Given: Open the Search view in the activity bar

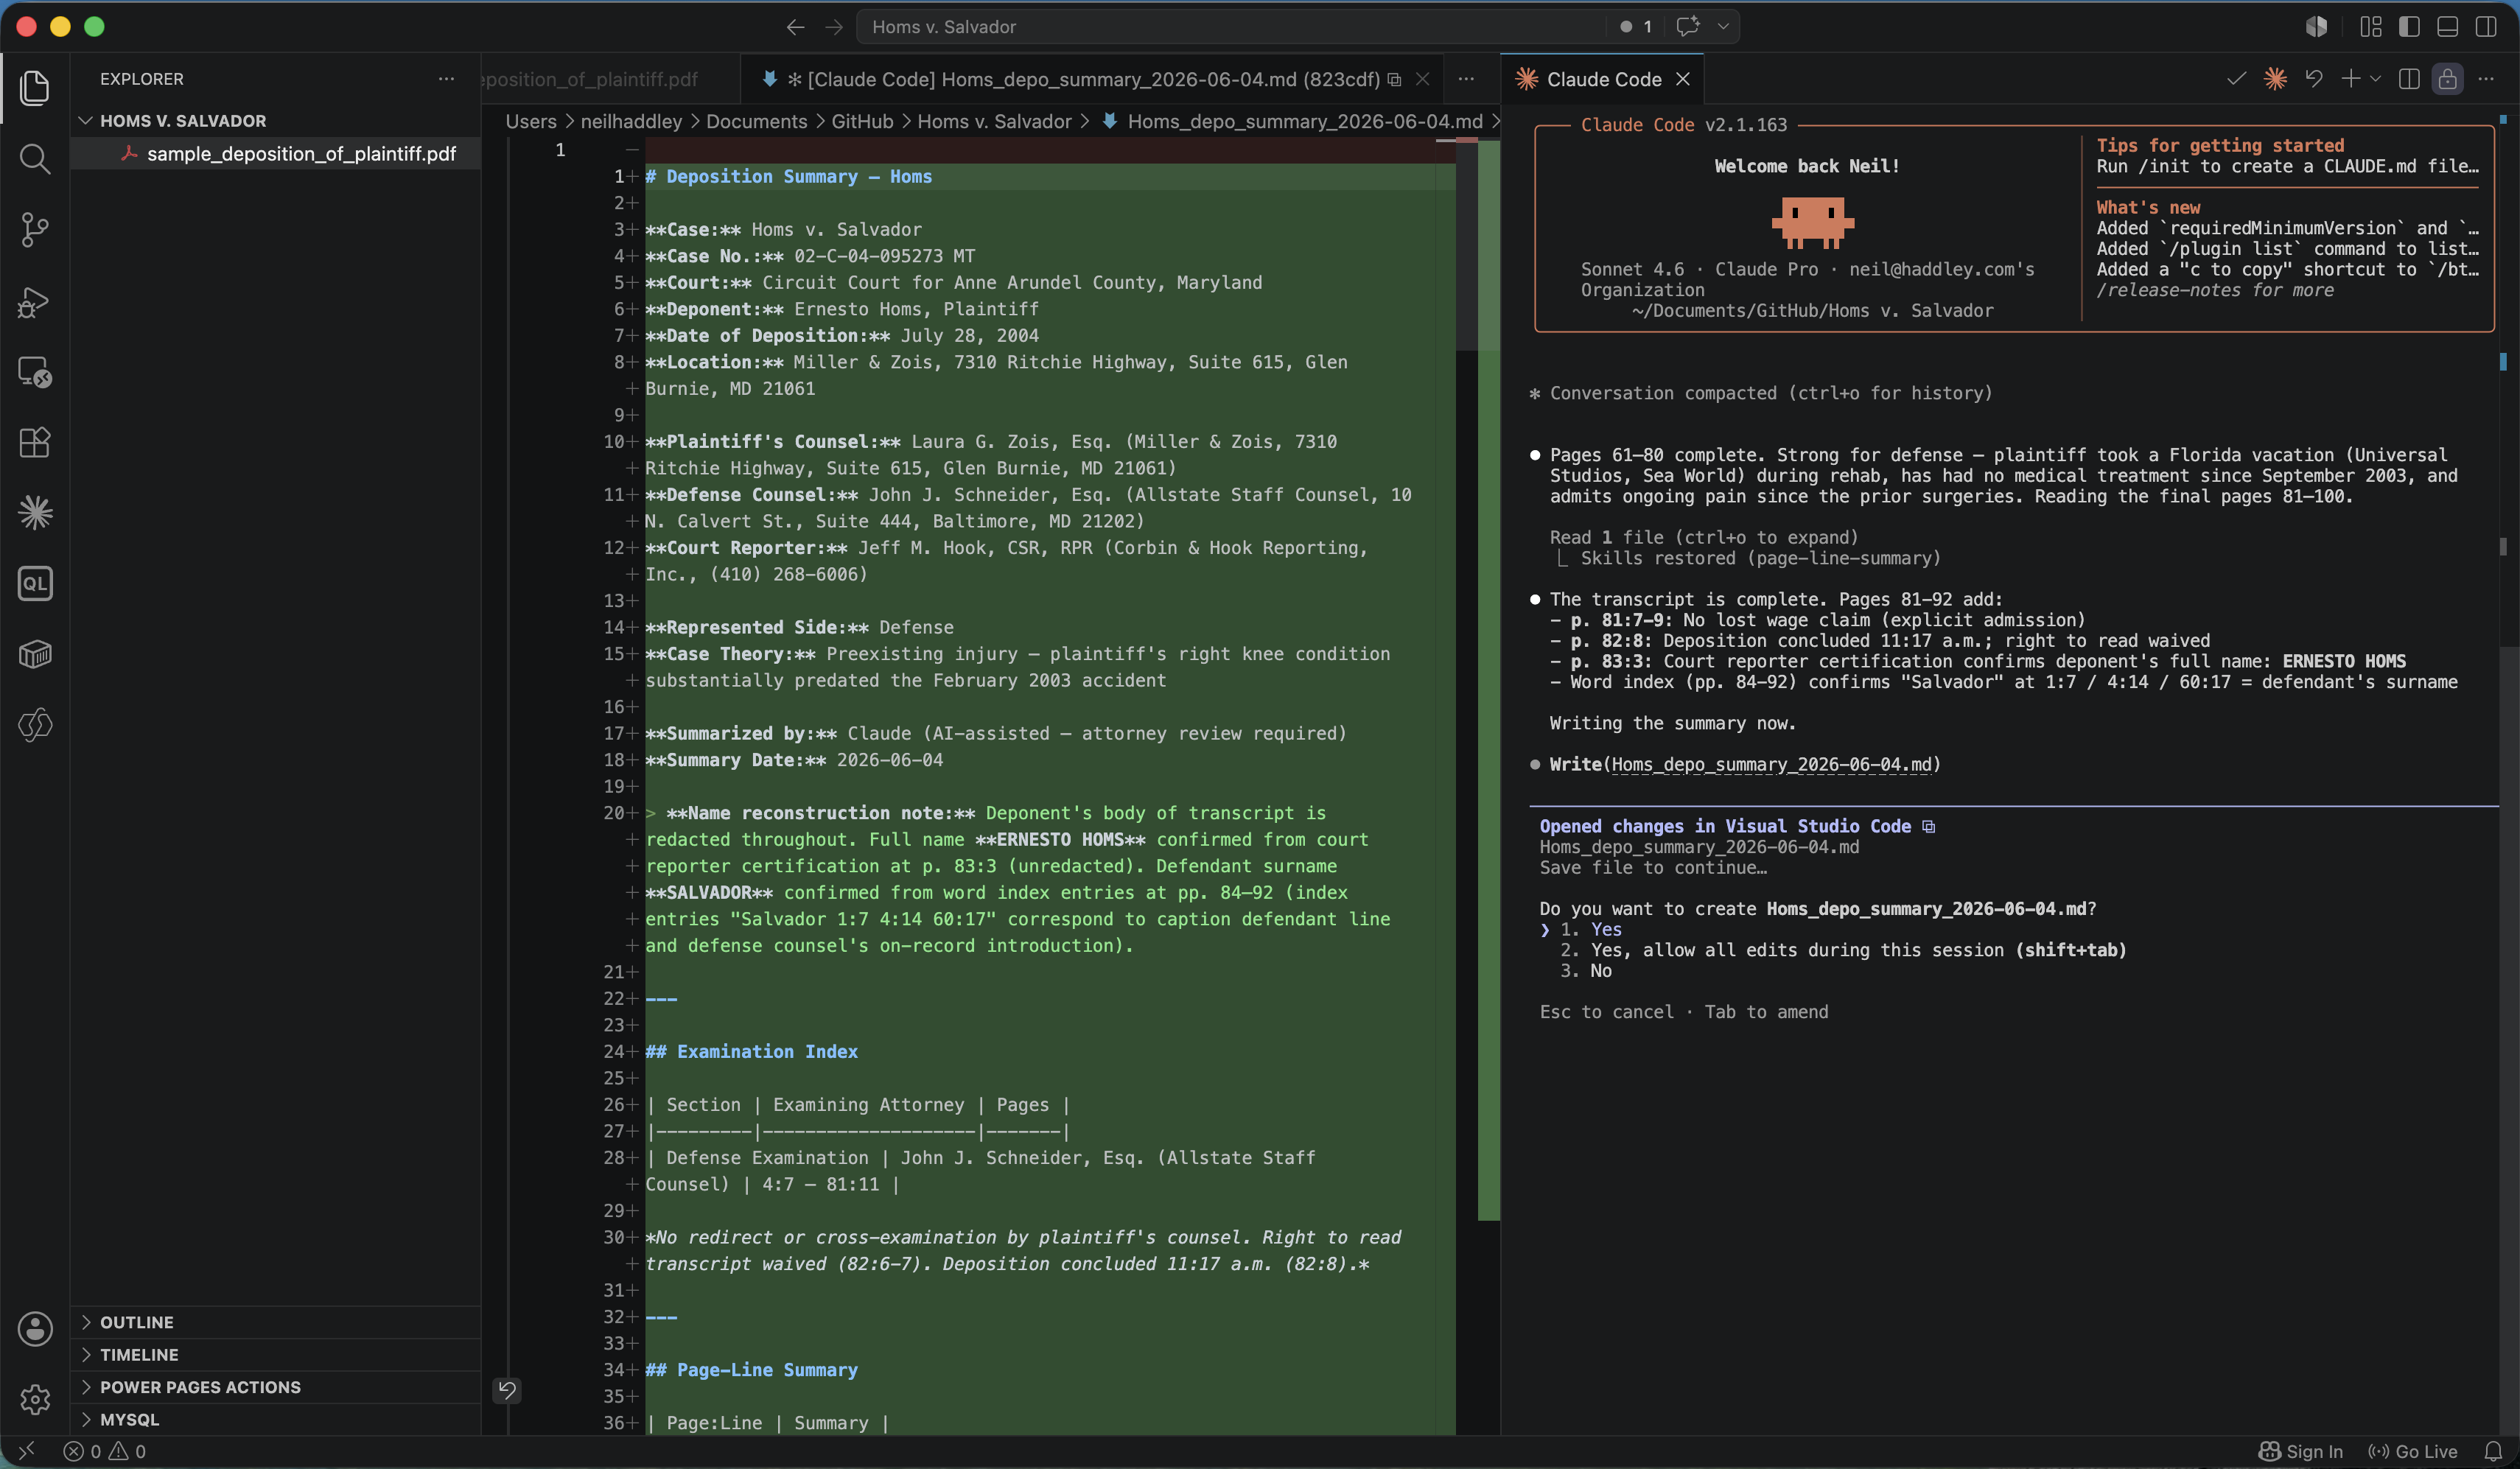Looking at the screenshot, I should click(35, 158).
